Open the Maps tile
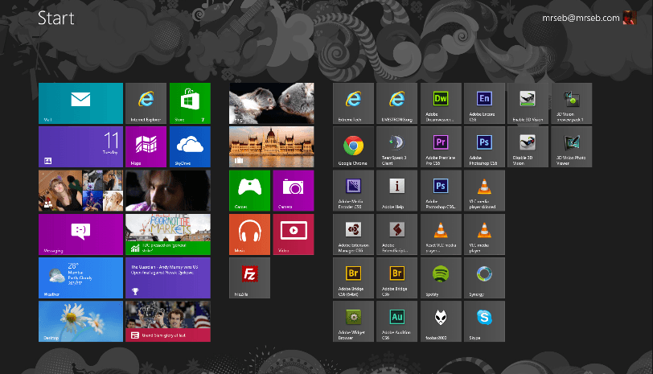Viewport: 653px width, 374px height. coord(146,146)
